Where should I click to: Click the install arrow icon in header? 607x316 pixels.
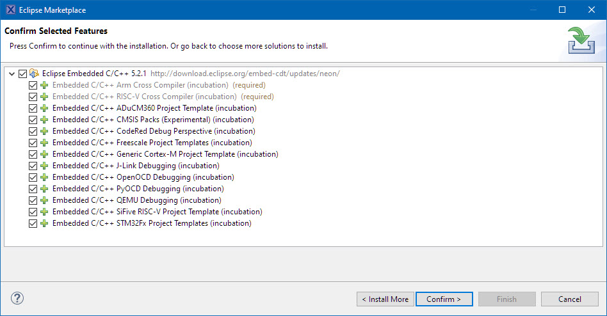click(x=581, y=41)
